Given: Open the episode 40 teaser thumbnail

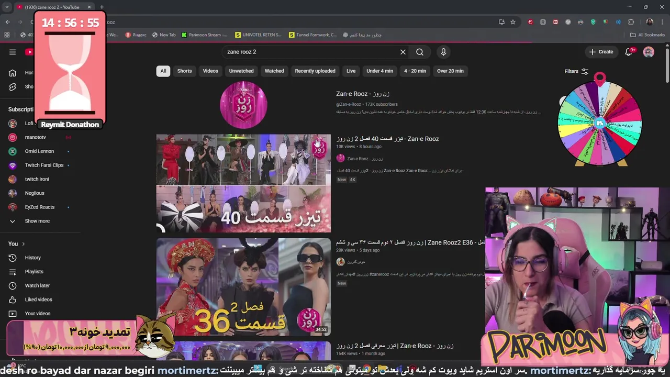Looking at the screenshot, I should (x=243, y=183).
